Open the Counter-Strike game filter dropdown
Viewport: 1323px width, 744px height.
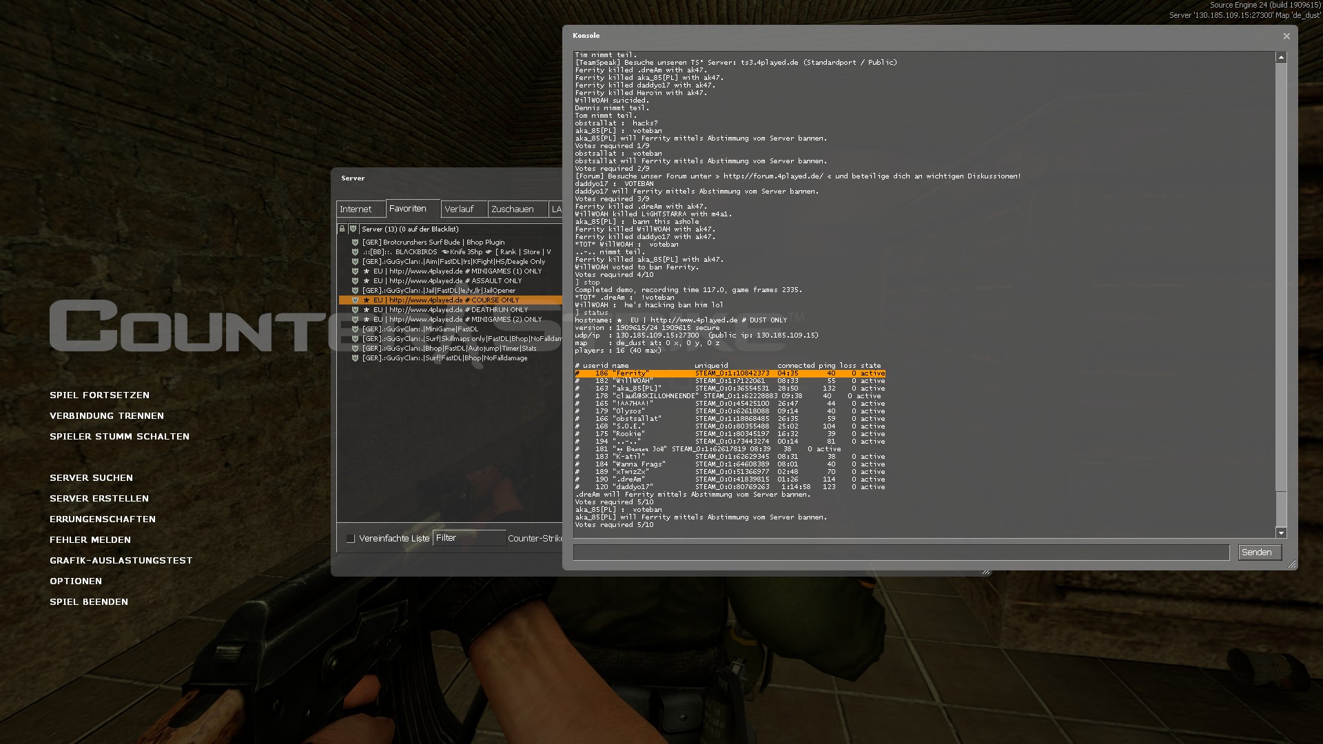[x=535, y=539]
